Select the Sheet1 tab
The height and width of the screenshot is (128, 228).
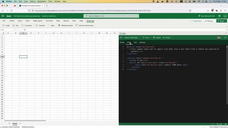tap(15, 123)
